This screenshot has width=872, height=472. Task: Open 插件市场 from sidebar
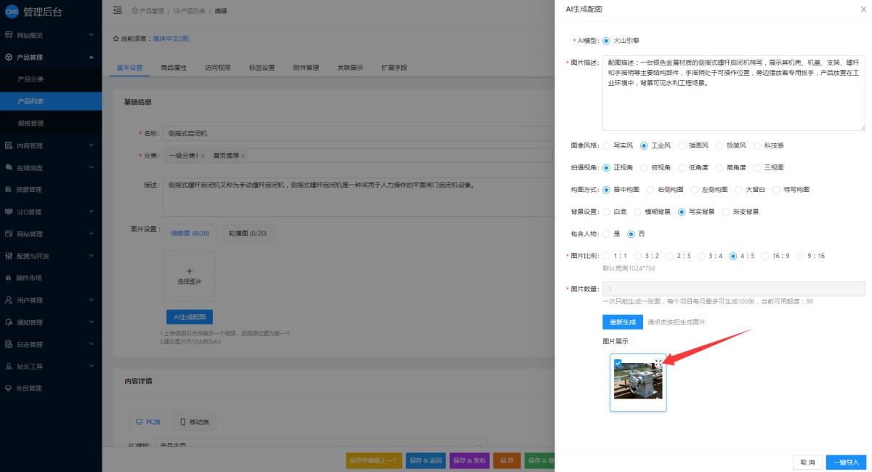tap(29, 278)
